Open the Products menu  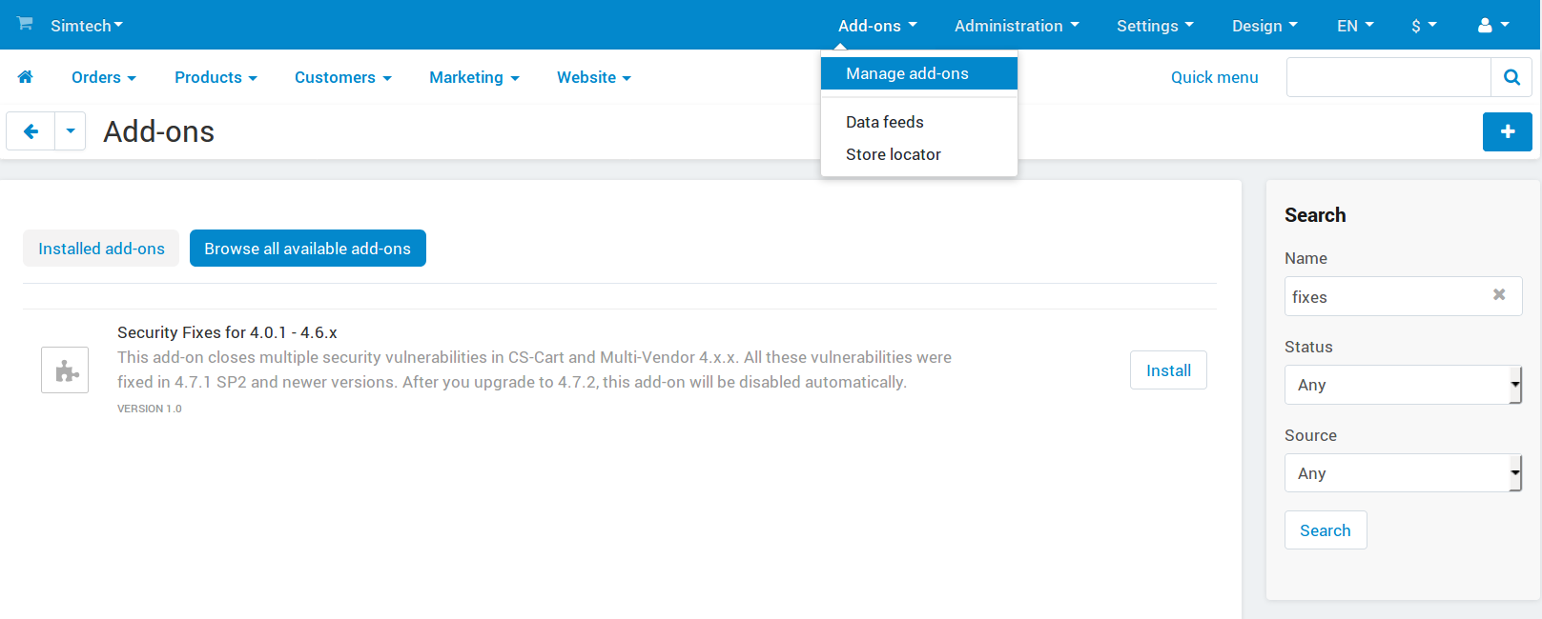tap(216, 77)
